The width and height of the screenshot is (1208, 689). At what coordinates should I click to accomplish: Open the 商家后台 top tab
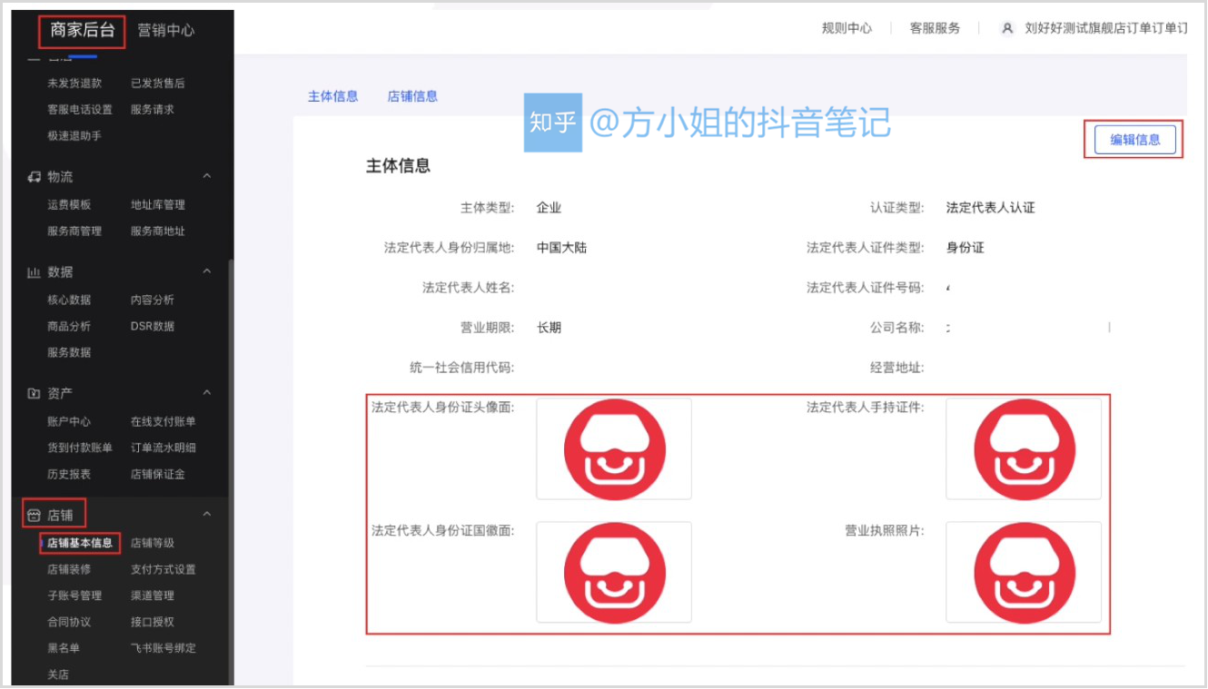(x=82, y=30)
